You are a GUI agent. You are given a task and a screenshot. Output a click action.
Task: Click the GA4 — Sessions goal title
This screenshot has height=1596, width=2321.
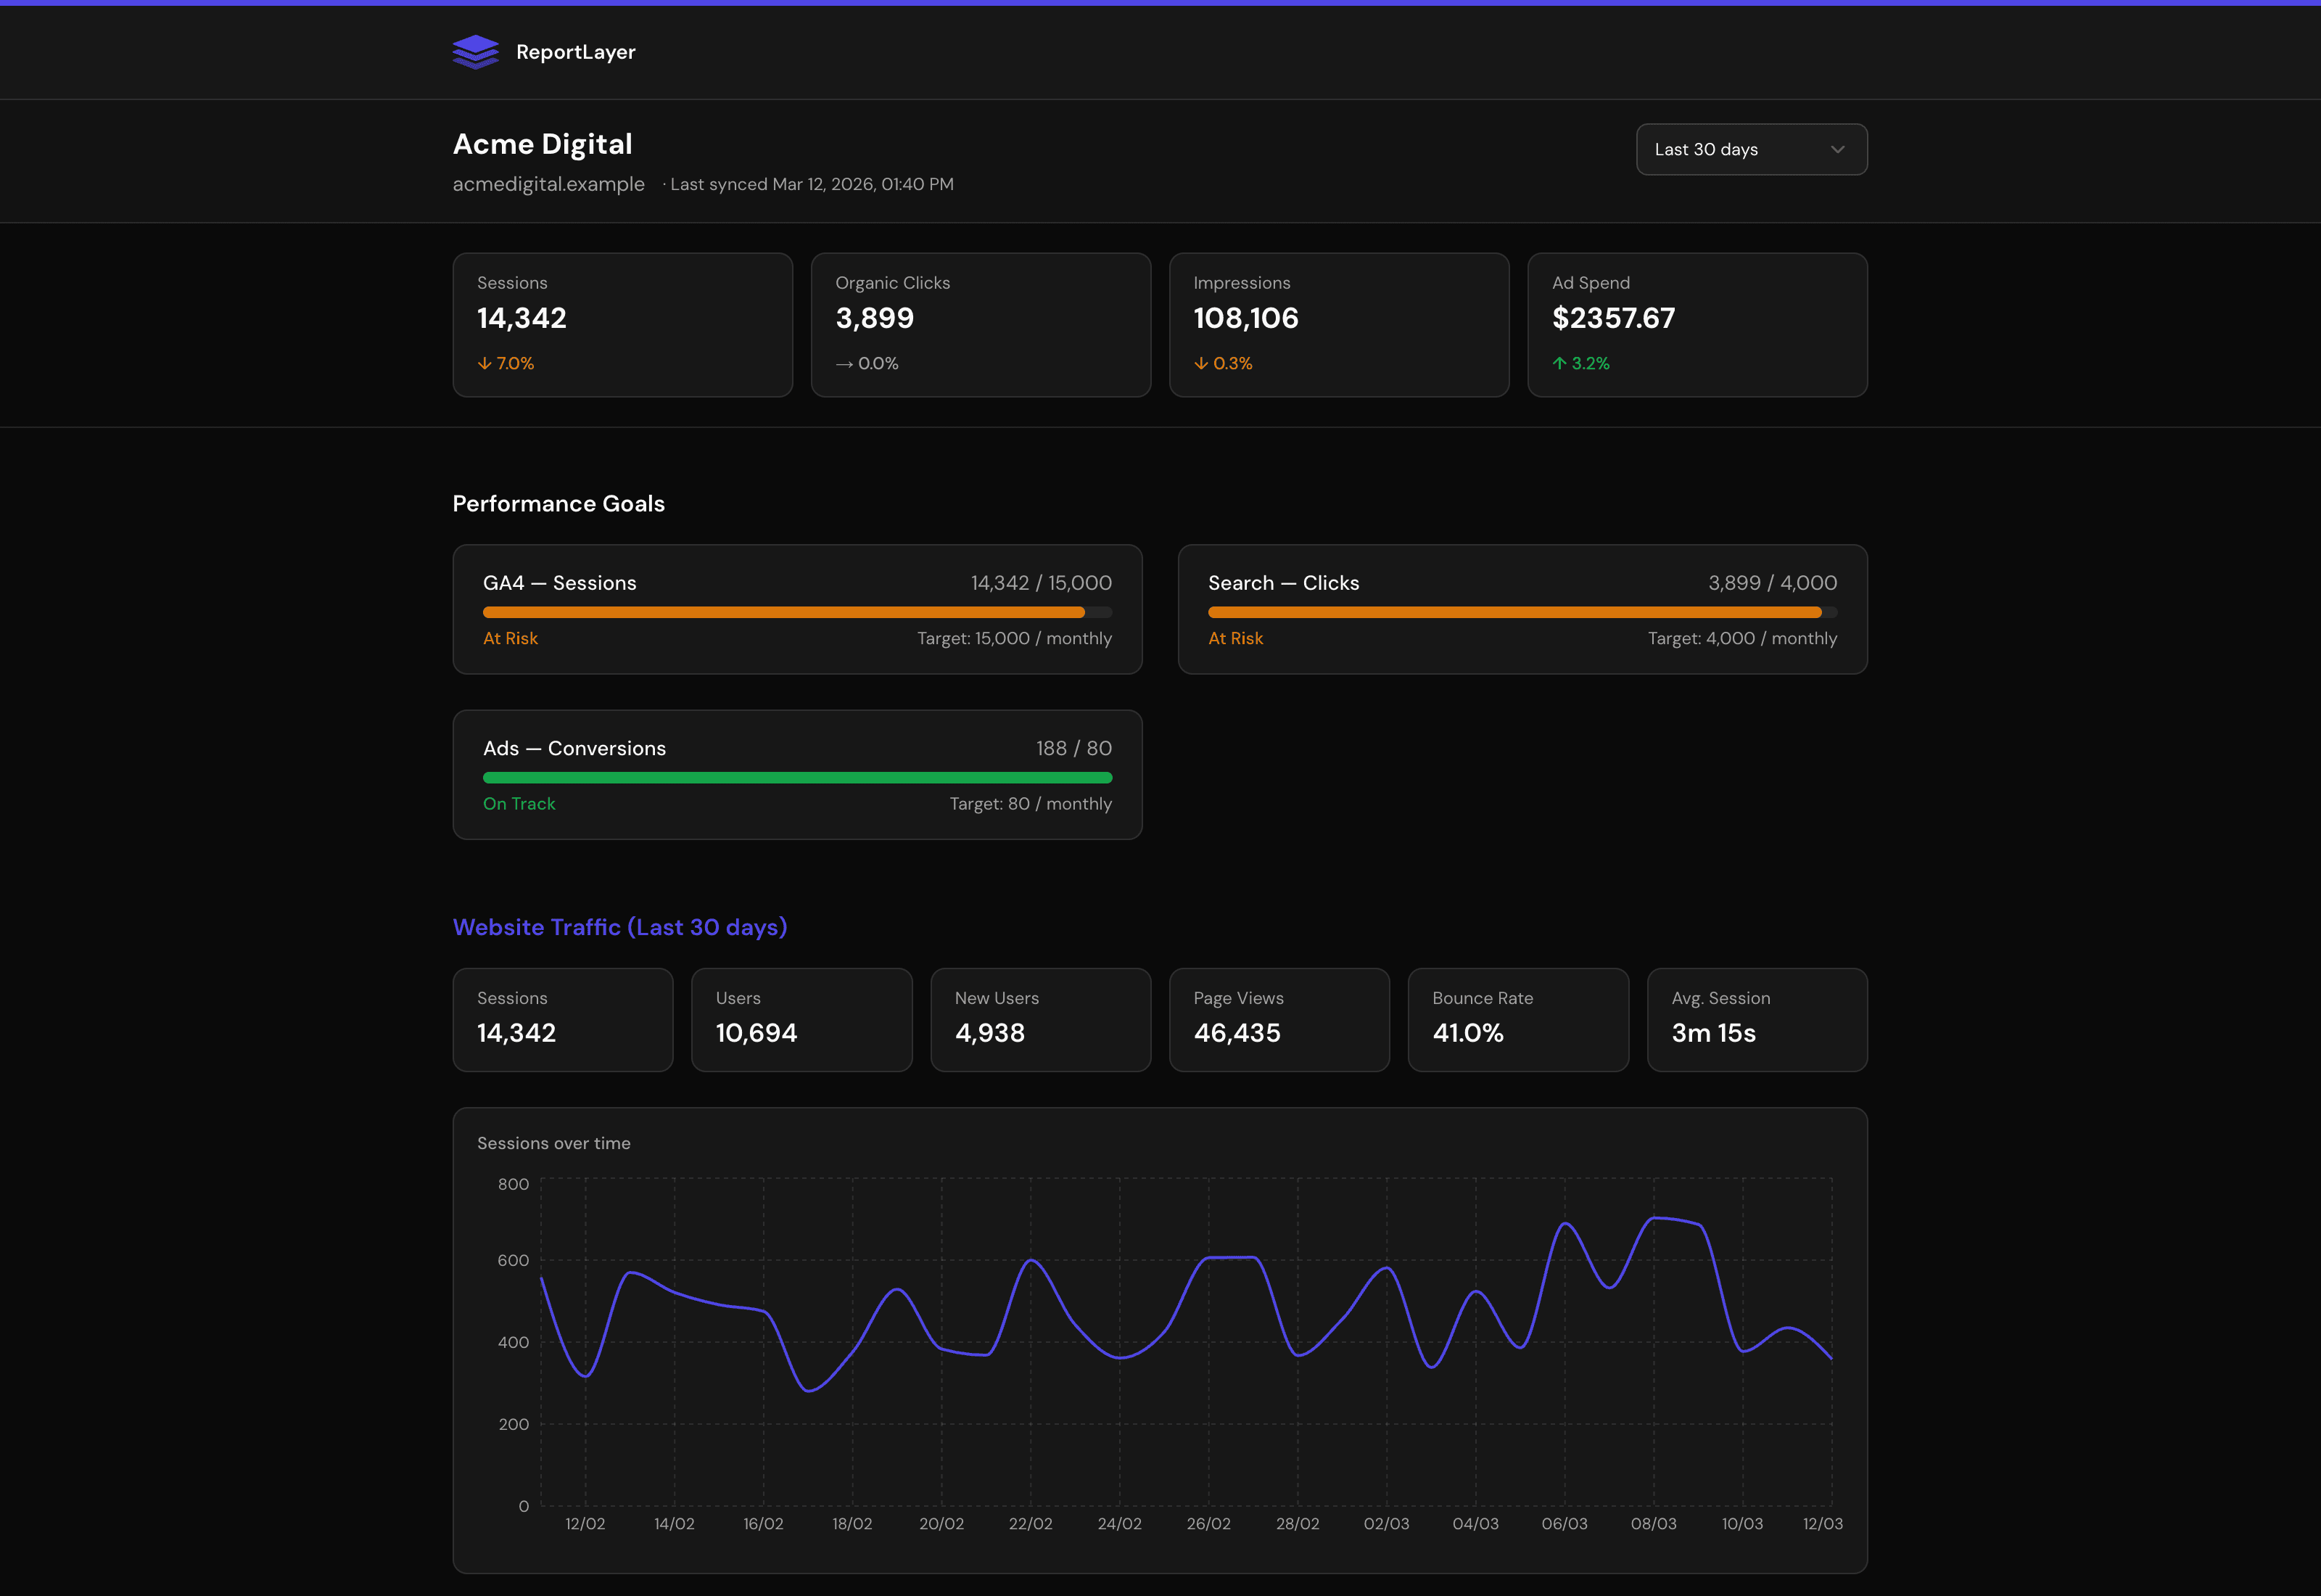pos(560,583)
